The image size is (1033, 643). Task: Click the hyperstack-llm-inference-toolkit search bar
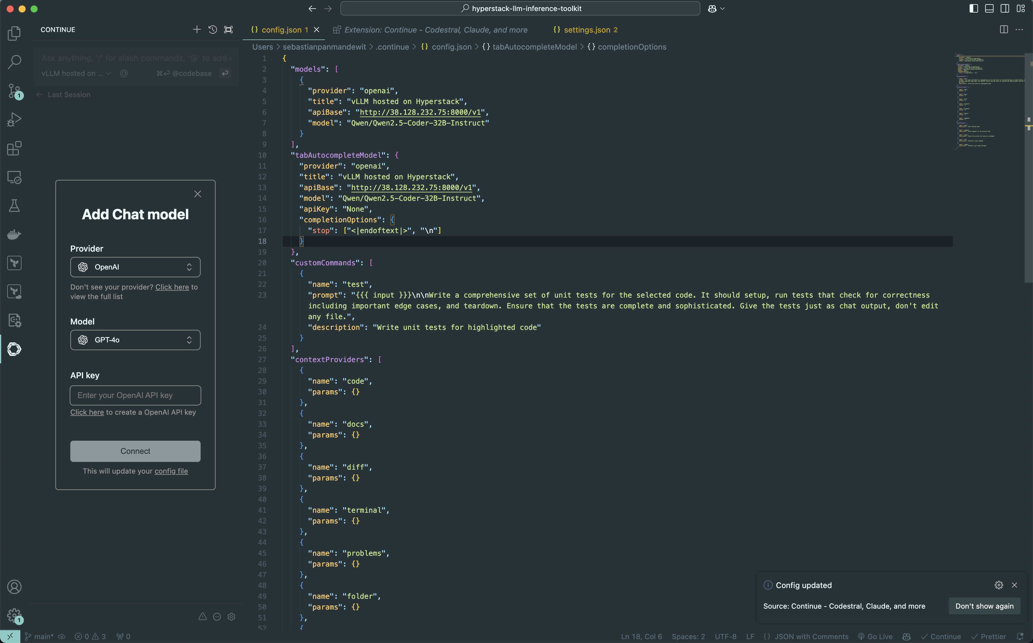(x=520, y=8)
